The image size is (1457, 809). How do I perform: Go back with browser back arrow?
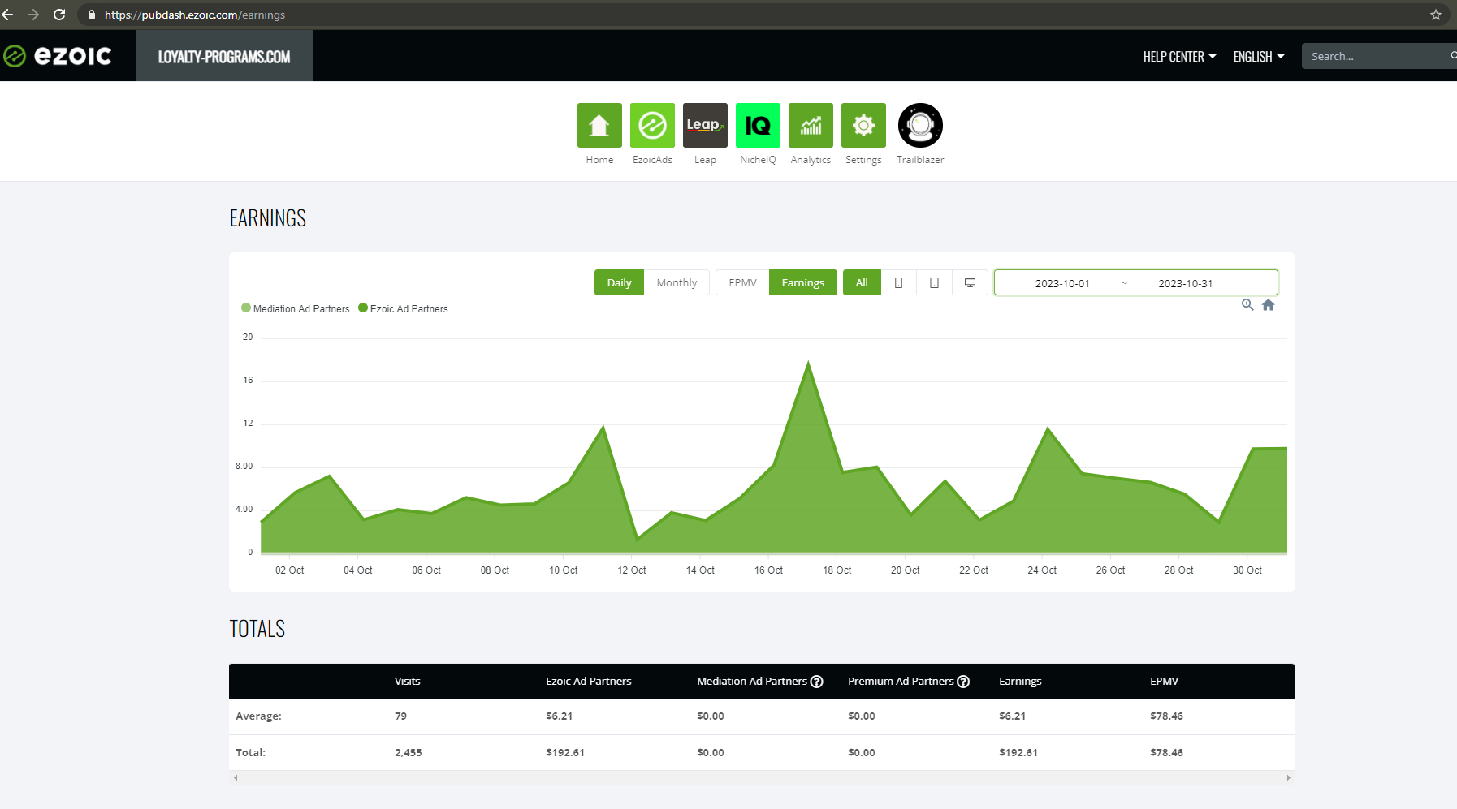(8, 15)
